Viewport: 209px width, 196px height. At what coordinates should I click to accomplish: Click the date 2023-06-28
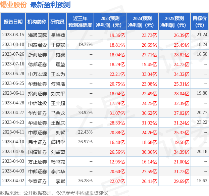[13, 74]
